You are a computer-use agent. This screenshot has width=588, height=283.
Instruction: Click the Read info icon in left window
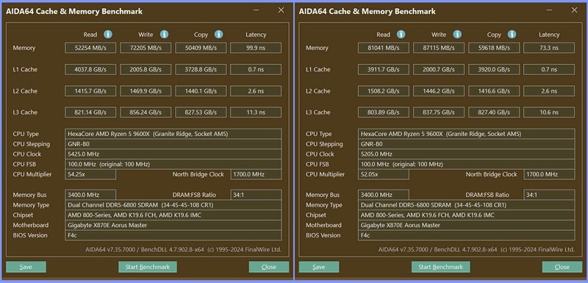pos(108,35)
